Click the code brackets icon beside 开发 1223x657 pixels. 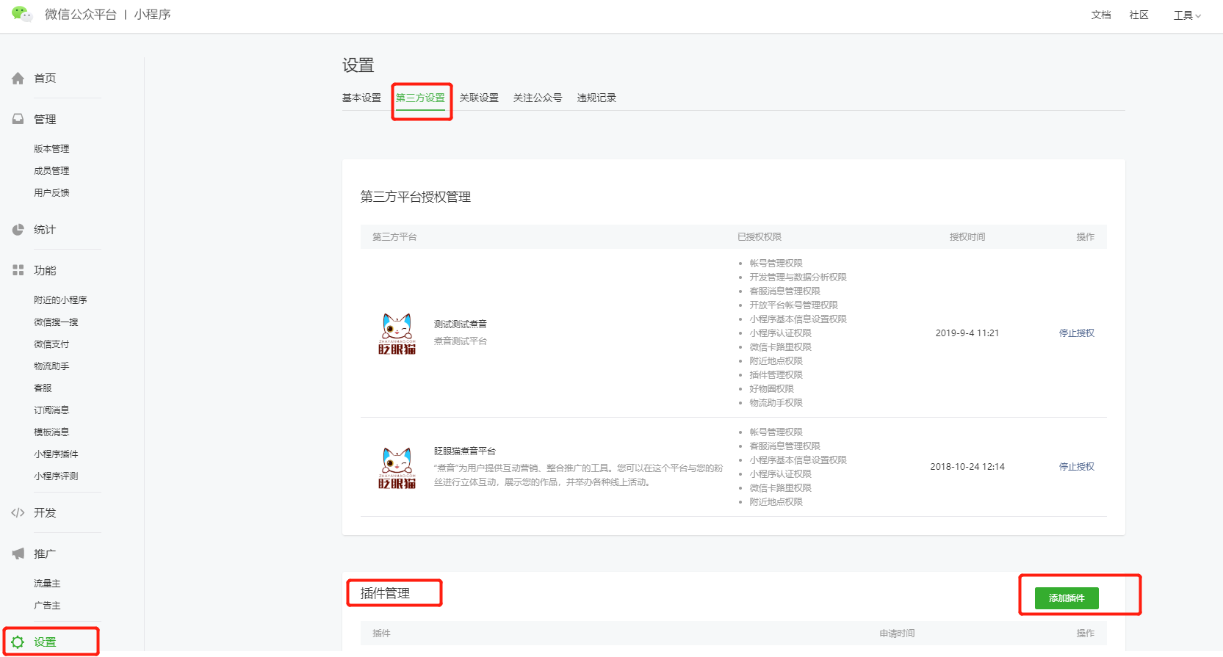click(18, 512)
